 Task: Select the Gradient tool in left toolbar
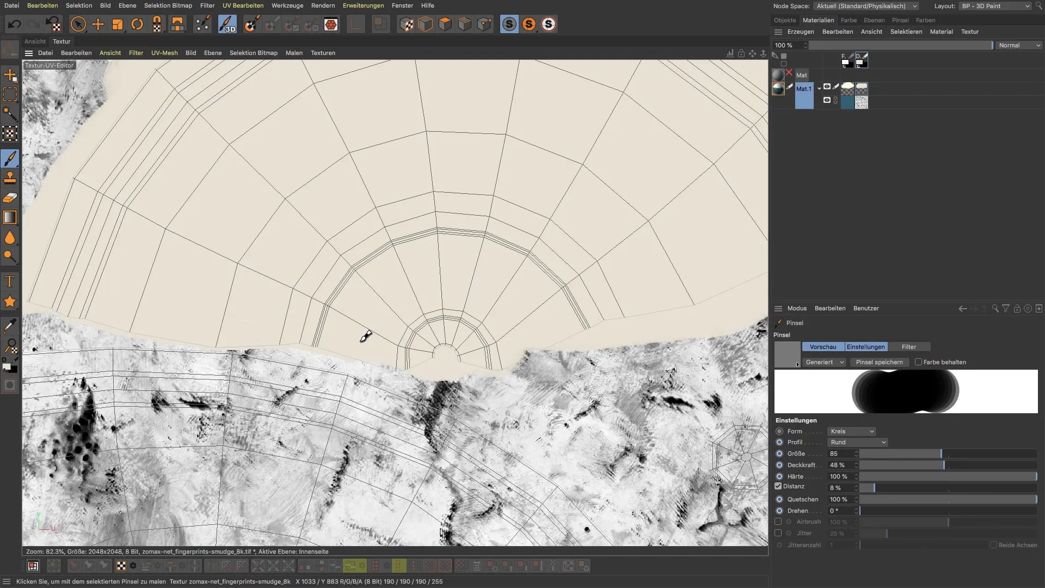(x=10, y=217)
